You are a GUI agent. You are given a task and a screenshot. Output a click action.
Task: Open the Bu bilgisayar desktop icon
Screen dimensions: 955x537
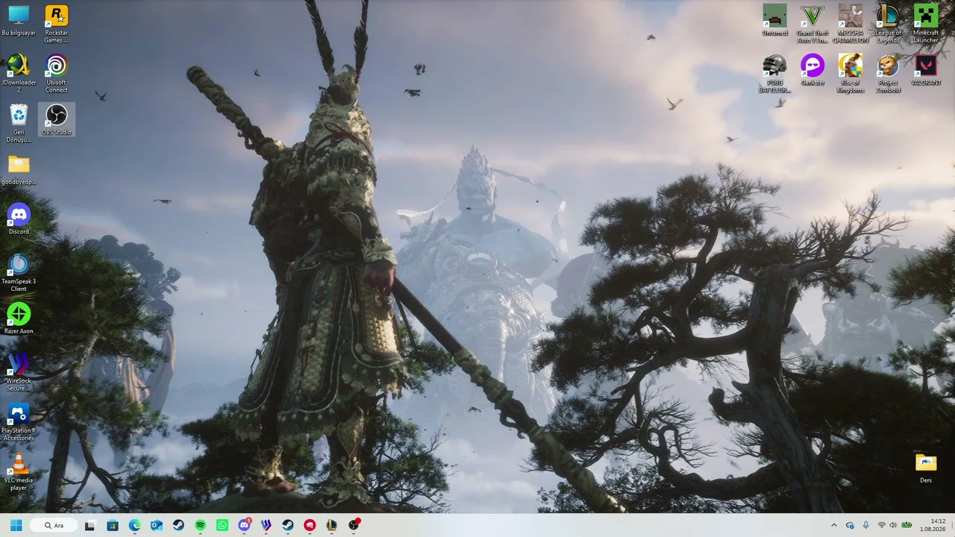tap(19, 21)
